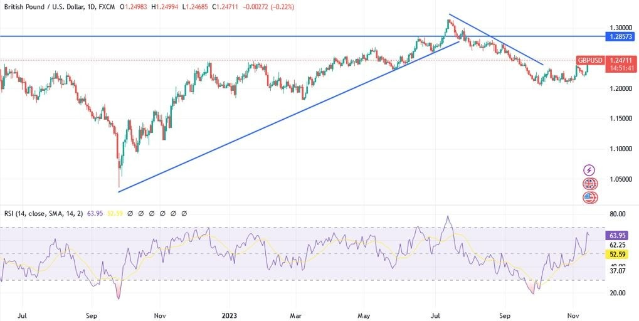
Task: Click purple 63.95 value in RSI legend
Action: [x=94, y=213]
